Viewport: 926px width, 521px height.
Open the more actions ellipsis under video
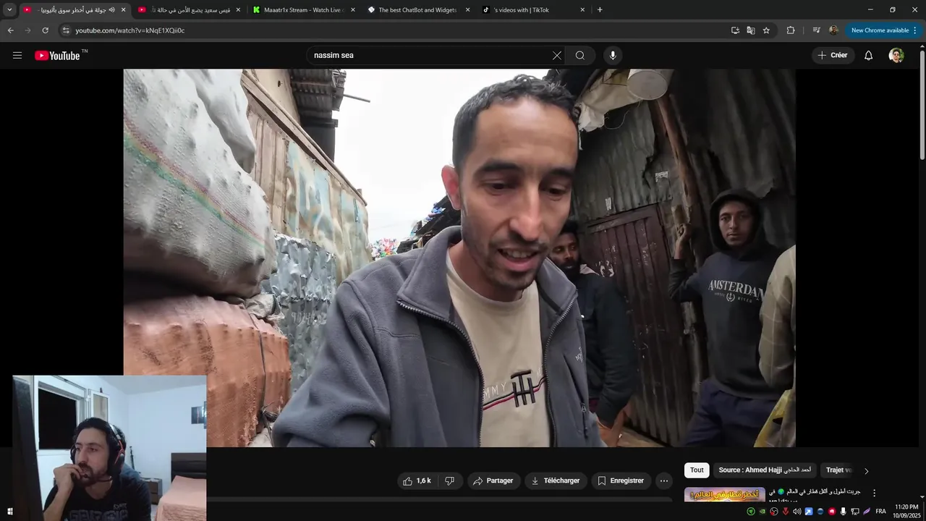664,480
